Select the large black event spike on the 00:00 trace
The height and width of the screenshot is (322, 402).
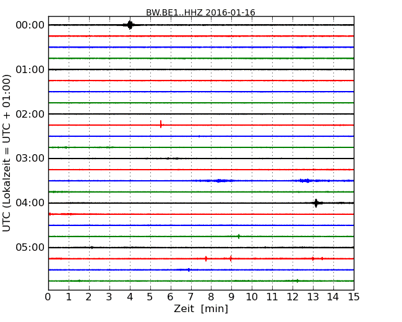[130, 25]
